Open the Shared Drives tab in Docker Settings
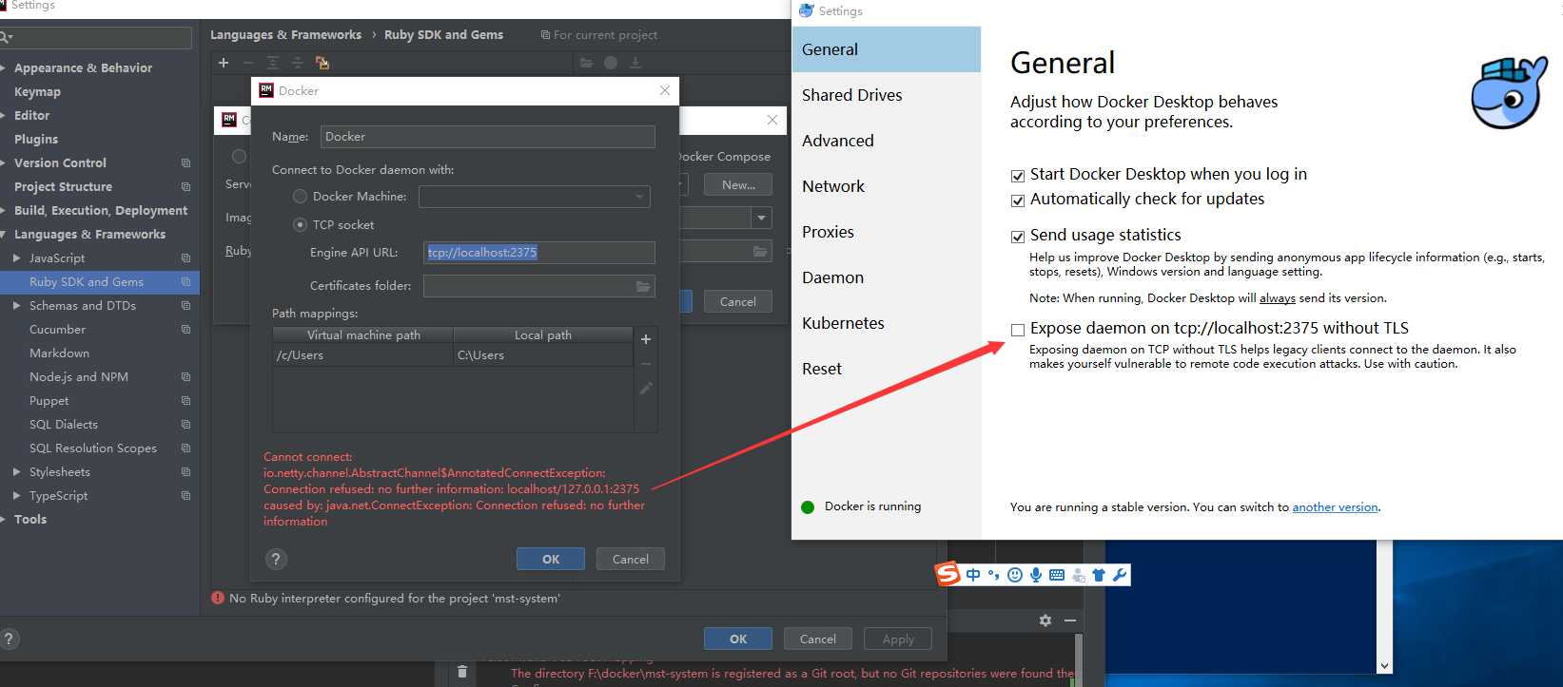Screen dimensions: 1563x687 click(x=886, y=95)
